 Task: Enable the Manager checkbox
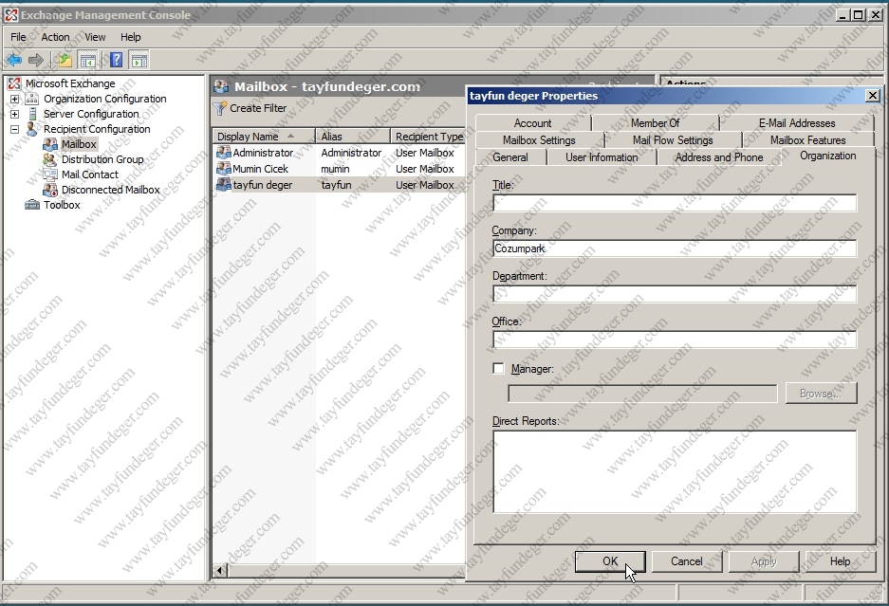pyautogui.click(x=498, y=369)
